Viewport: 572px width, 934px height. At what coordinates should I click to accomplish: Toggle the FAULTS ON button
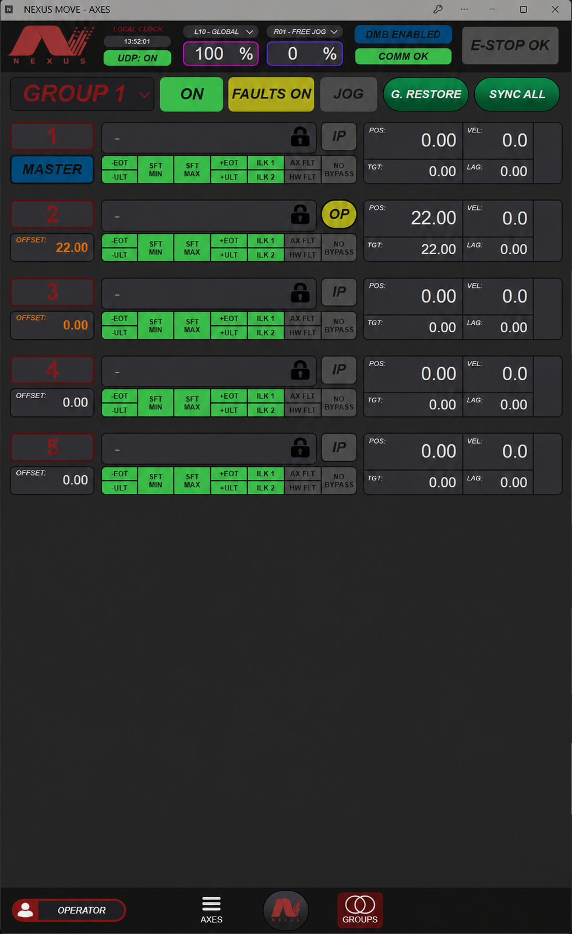[271, 94]
